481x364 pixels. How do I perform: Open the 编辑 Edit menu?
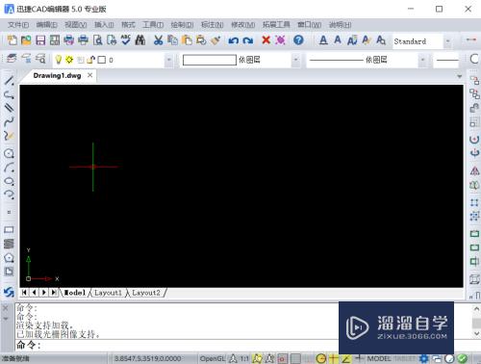(x=46, y=25)
